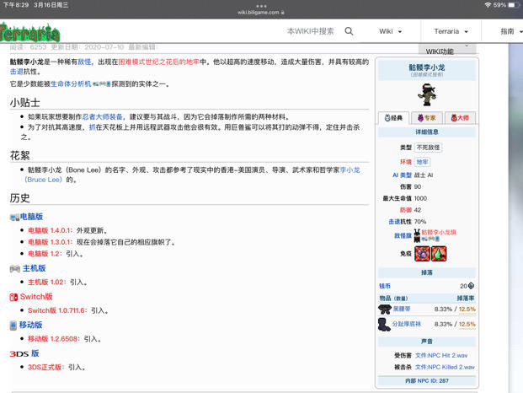This screenshot has height=393, width=523.
Task: Click the 分趾厚底袜 boot icon
Action: 384,324
